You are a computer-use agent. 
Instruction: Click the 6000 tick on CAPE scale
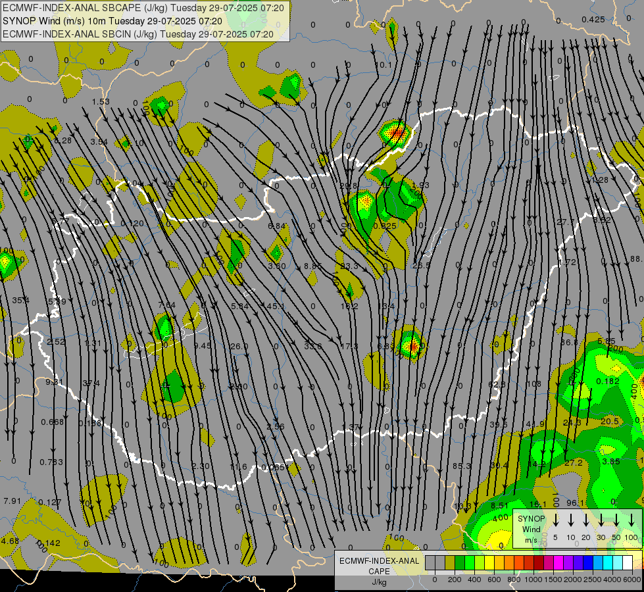pyautogui.click(x=633, y=580)
